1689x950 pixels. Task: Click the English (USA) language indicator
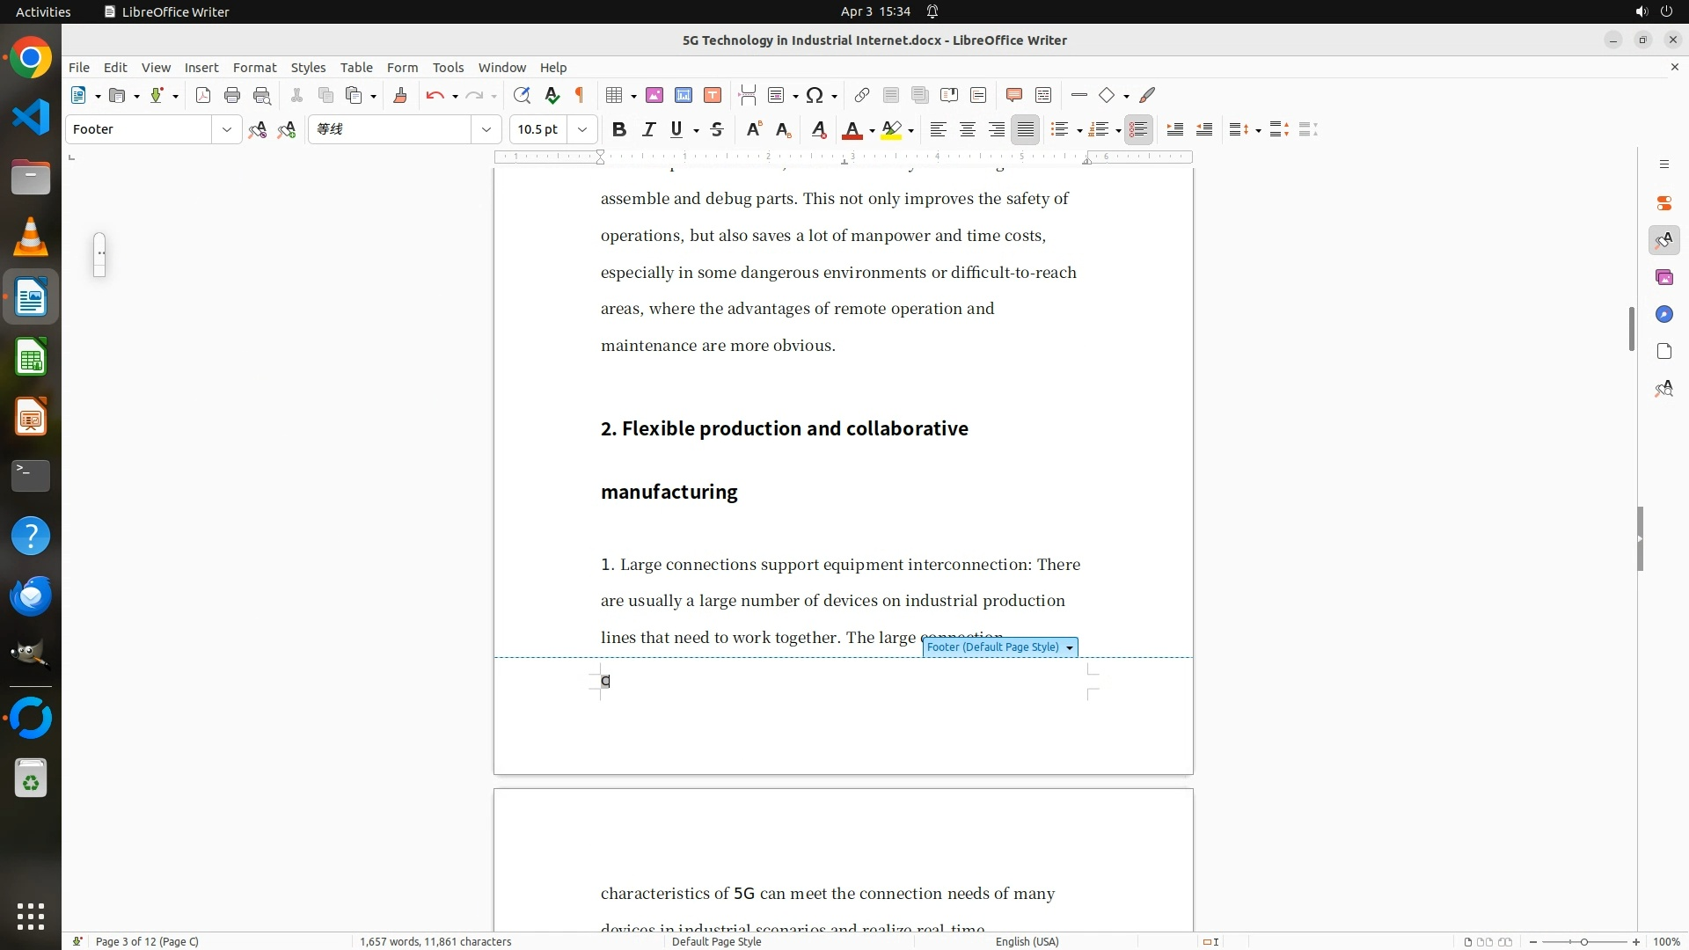pyautogui.click(x=1027, y=941)
